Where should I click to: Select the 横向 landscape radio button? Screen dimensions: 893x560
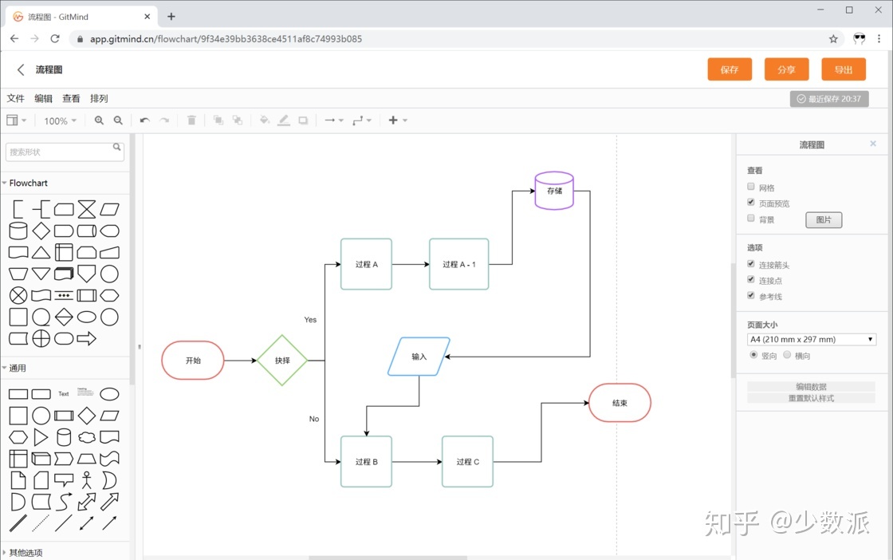click(788, 355)
